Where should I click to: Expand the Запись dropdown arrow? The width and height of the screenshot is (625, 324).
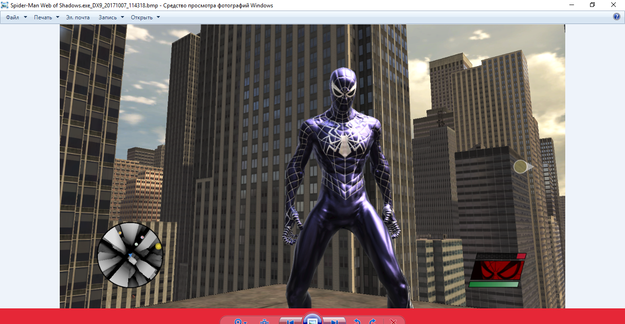(122, 17)
